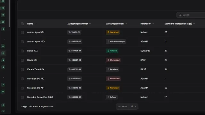
Task: Click tag icon of 885298-25
Action: pos(70,42)
